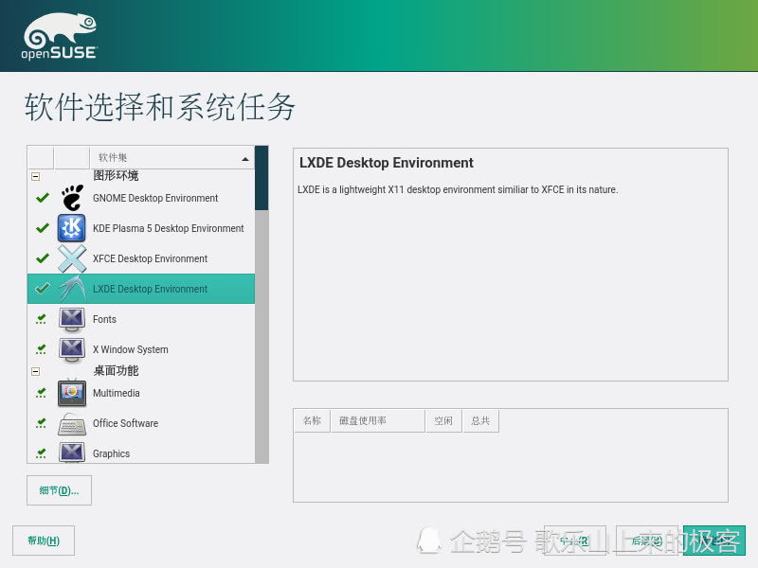Select the Graphics label
Screen dimensions: 758x568
pyautogui.click(x=111, y=453)
